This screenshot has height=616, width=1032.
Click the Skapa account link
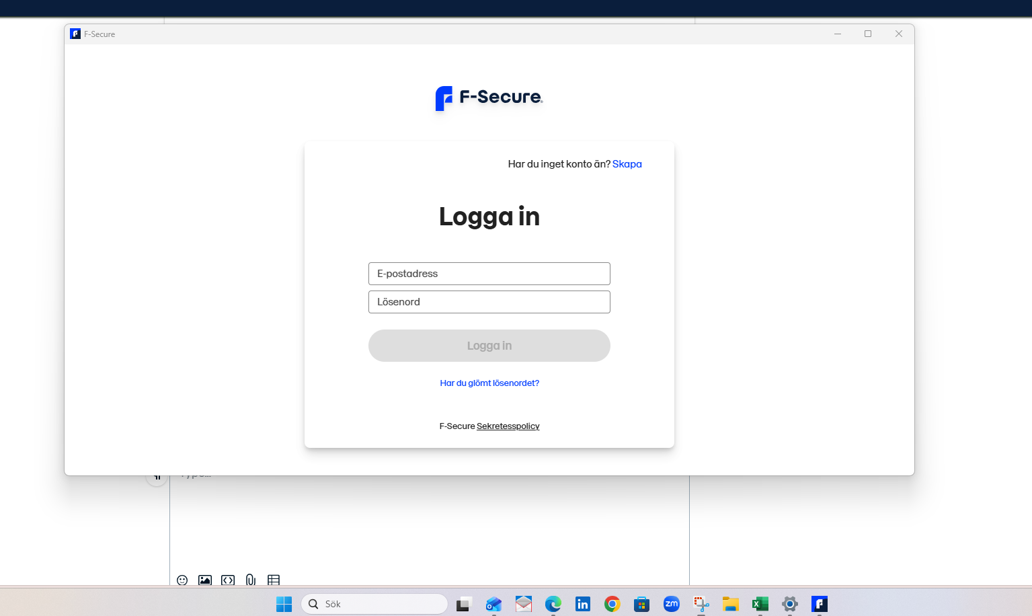tap(627, 164)
